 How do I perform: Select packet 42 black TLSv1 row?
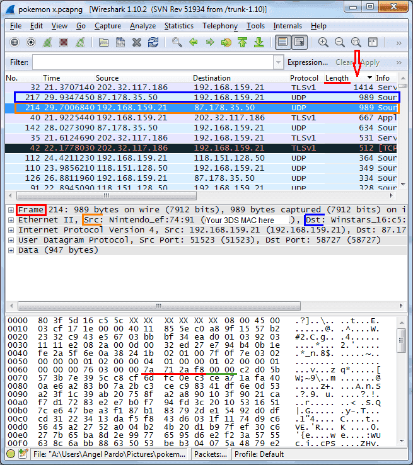point(201,148)
